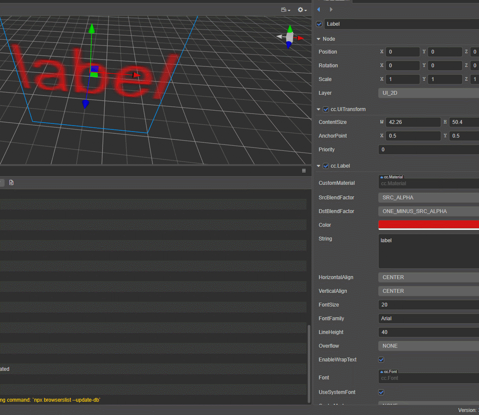The height and width of the screenshot is (415, 479).
Task: Click the LineHeight field showing 40
Action: tap(429, 332)
